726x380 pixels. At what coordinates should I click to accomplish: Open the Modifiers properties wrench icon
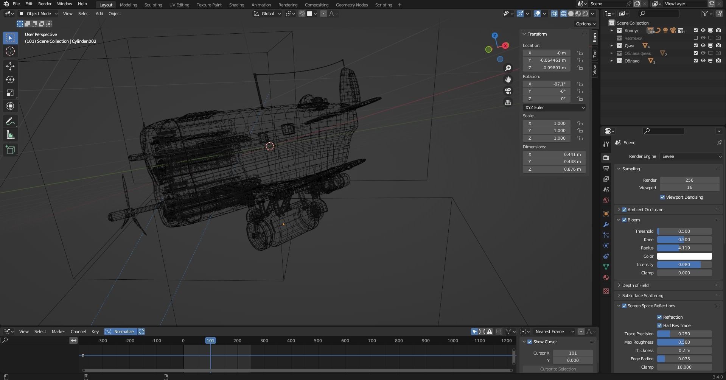point(606,224)
